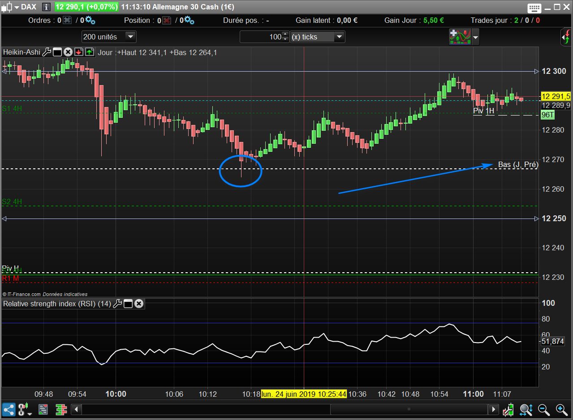
Task: Click the 96T tick countdown label
Action: (548, 115)
